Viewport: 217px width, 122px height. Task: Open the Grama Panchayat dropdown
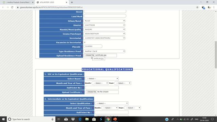[x=104, y=34]
